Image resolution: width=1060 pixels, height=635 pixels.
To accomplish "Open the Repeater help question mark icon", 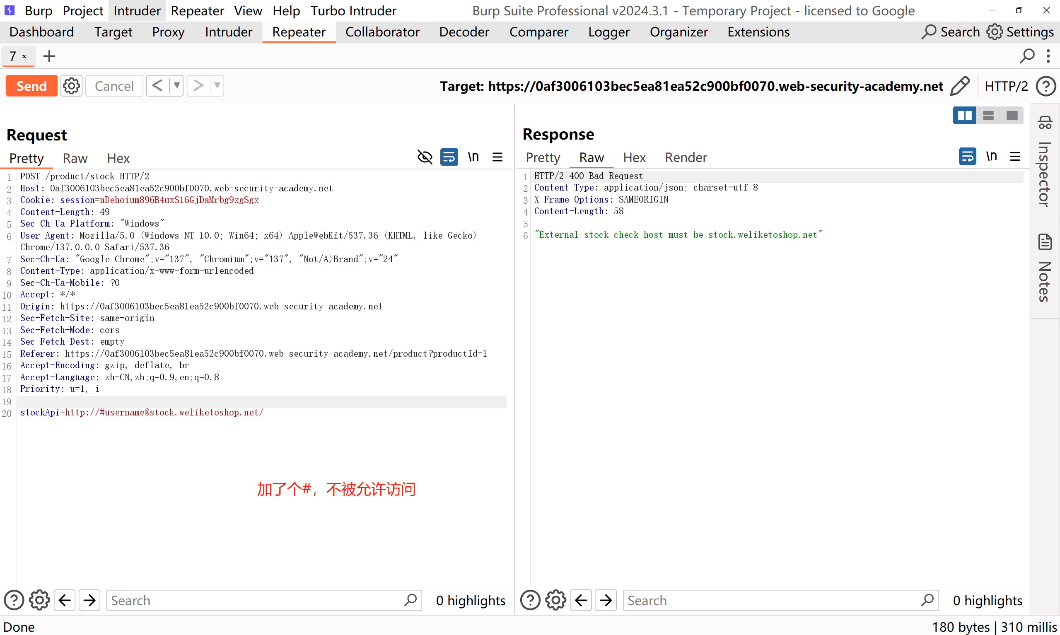I will 1046,86.
